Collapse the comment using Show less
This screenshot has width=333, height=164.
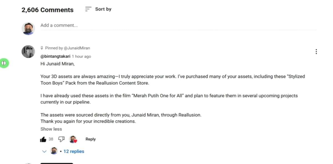click(51, 129)
